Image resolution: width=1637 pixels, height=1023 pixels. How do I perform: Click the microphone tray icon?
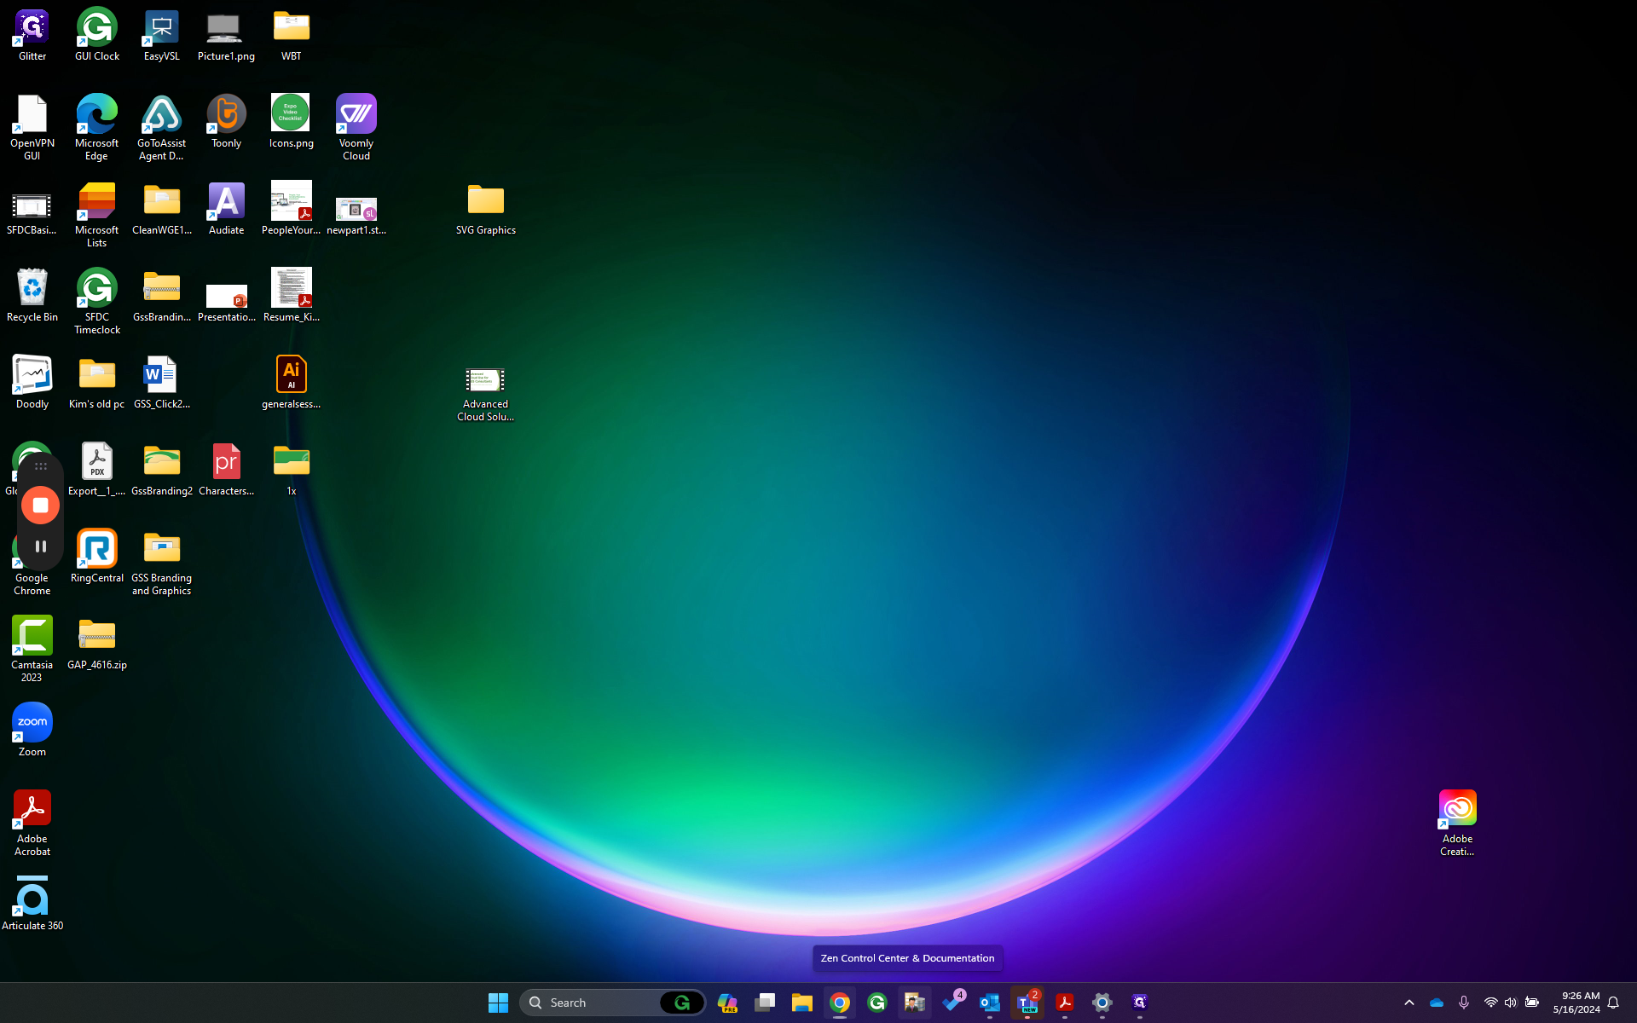point(1464,1003)
